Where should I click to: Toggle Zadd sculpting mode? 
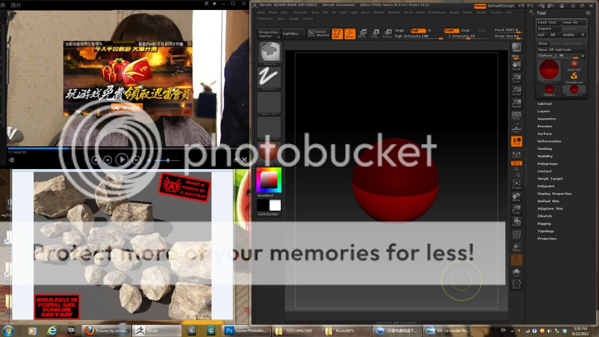[x=450, y=30]
